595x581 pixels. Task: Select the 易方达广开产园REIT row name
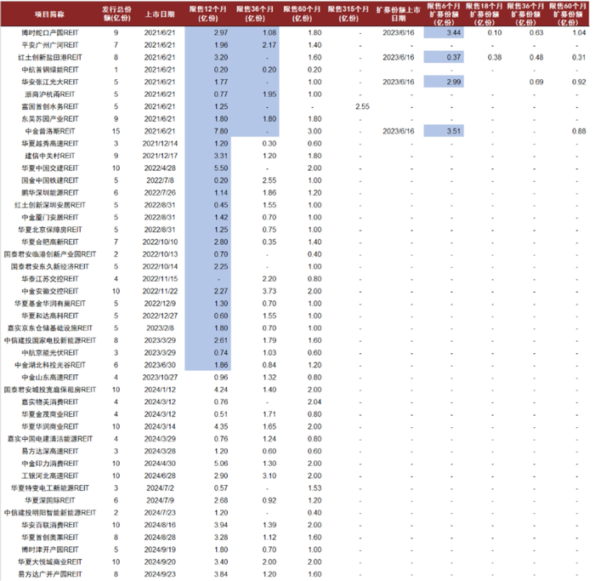pyautogui.click(x=49, y=574)
